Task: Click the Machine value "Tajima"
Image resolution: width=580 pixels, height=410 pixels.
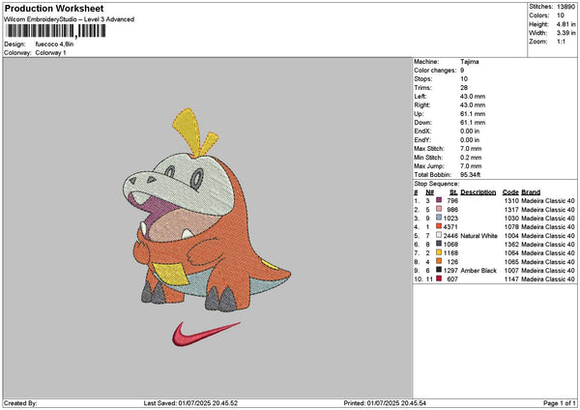Action: 470,62
